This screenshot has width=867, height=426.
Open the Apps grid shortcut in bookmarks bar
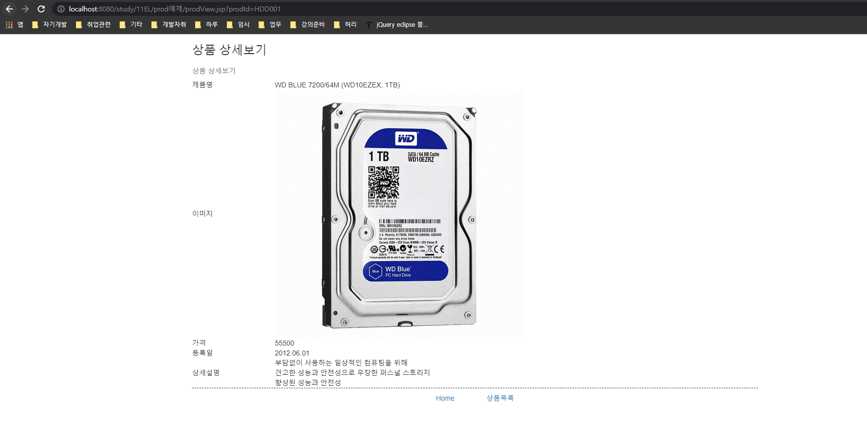point(14,24)
